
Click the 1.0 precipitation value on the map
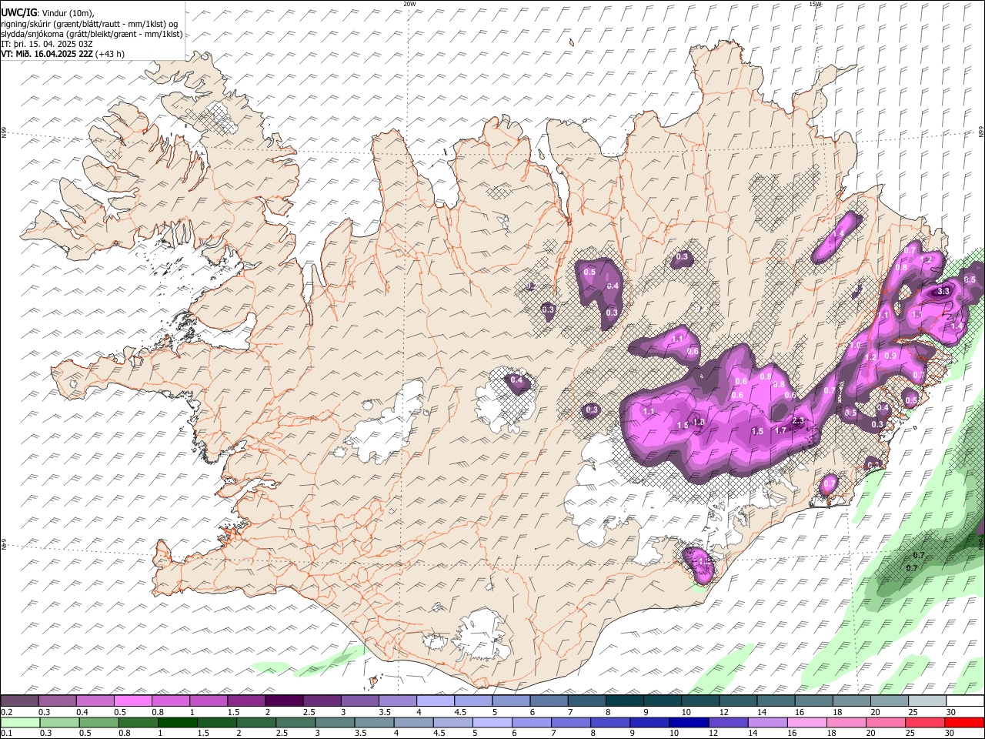click(855, 346)
